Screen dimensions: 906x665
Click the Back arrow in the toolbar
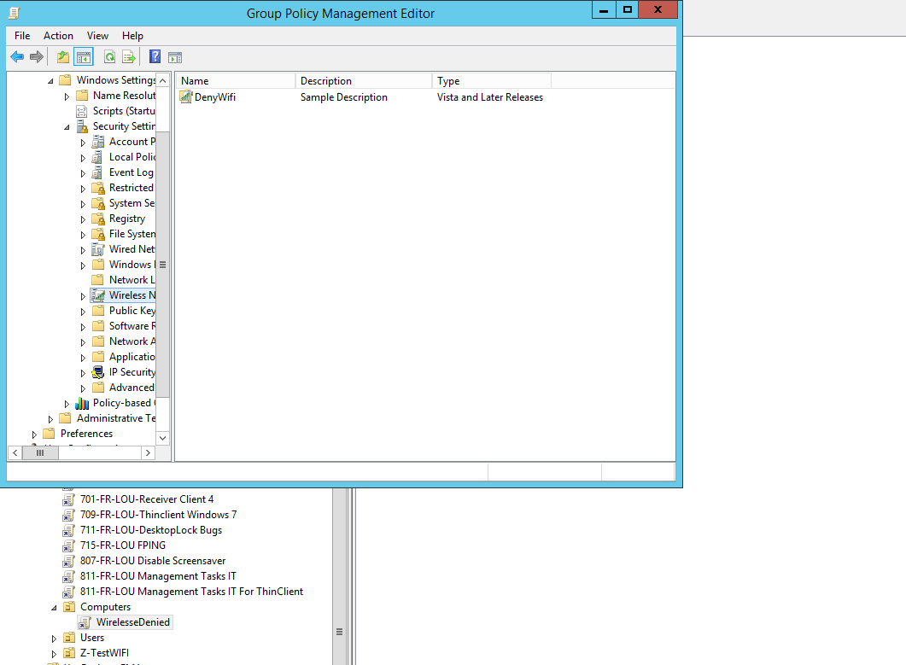click(x=17, y=57)
